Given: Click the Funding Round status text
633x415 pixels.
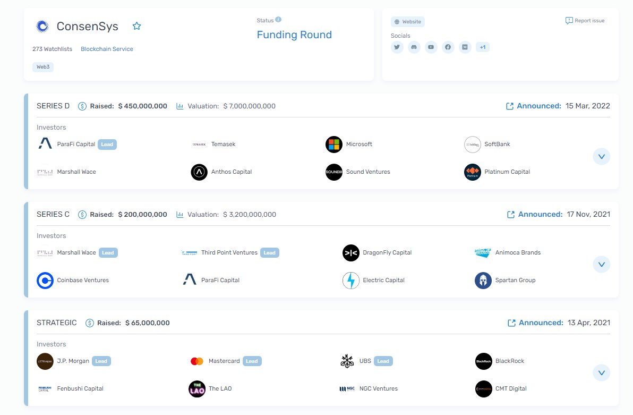Looking at the screenshot, I should click(x=294, y=35).
